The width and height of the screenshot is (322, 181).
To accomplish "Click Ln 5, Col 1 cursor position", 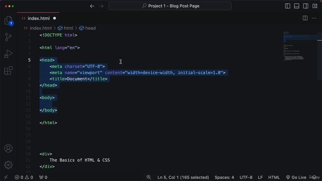I will pyautogui.click(x=183, y=177).
